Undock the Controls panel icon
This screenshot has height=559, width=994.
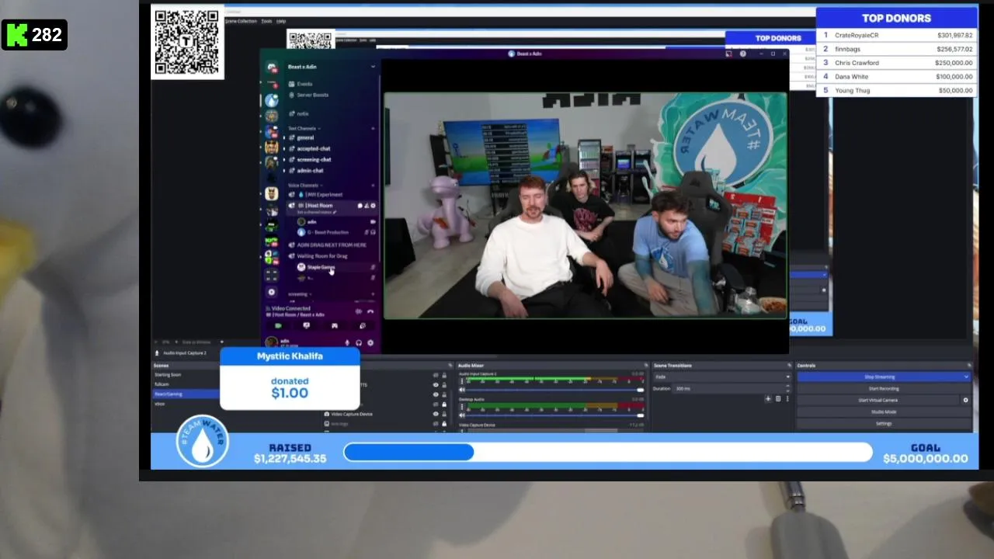[969, 365]
